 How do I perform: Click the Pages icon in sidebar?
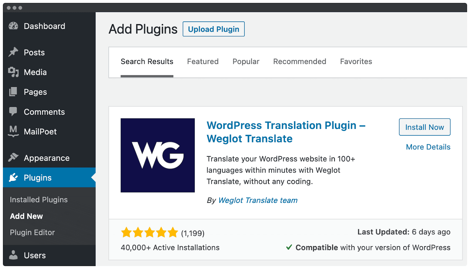click(13, 92)
